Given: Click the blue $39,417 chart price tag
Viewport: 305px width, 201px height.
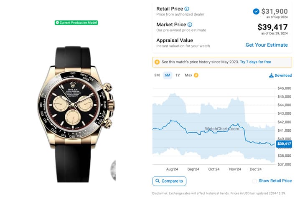Looking at the screenshot, I should point(284,144).
